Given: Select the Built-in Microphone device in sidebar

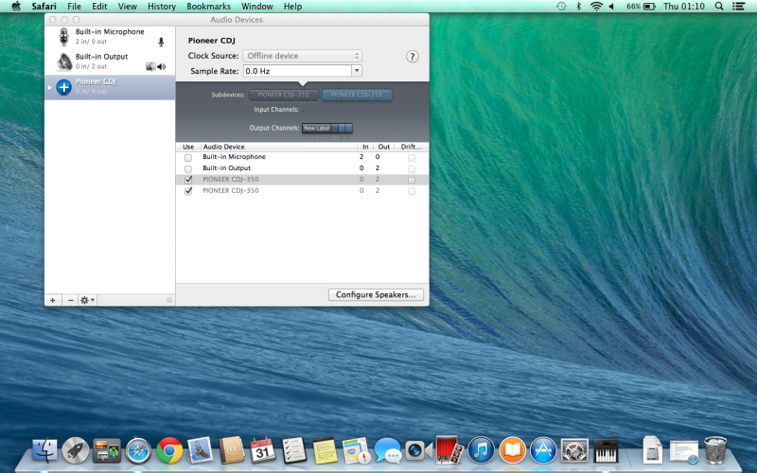Looking at the screenshot, I should click(x=109, y=36).
